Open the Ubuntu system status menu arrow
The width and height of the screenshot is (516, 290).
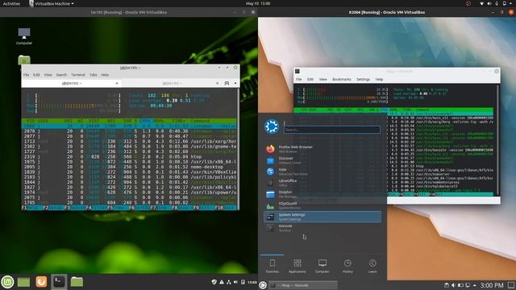(x=511, y=3)
